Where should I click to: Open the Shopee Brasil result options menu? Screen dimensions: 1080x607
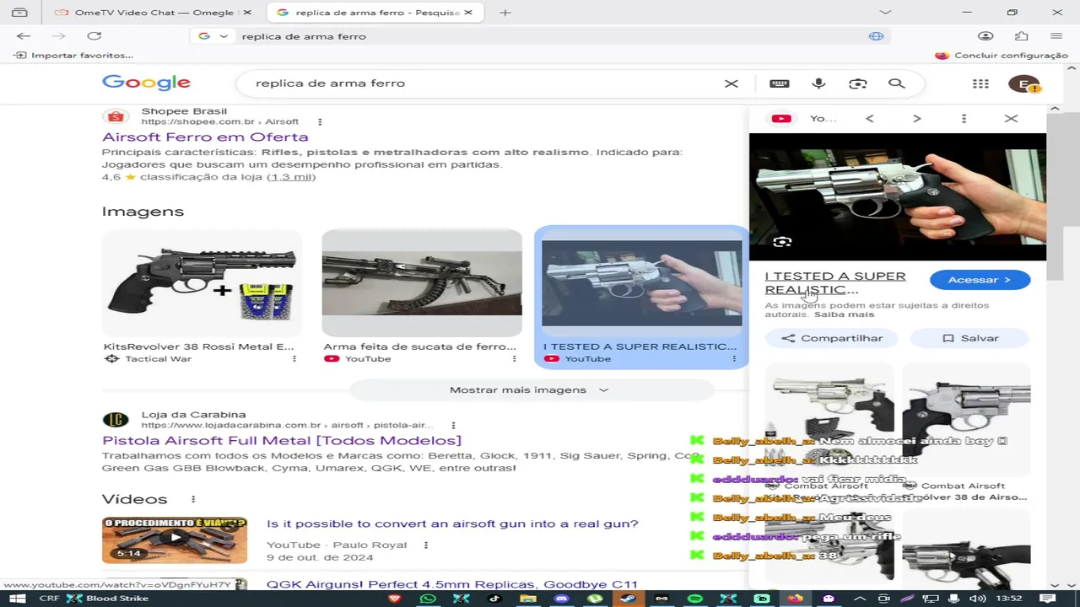(x=320, y=121)
